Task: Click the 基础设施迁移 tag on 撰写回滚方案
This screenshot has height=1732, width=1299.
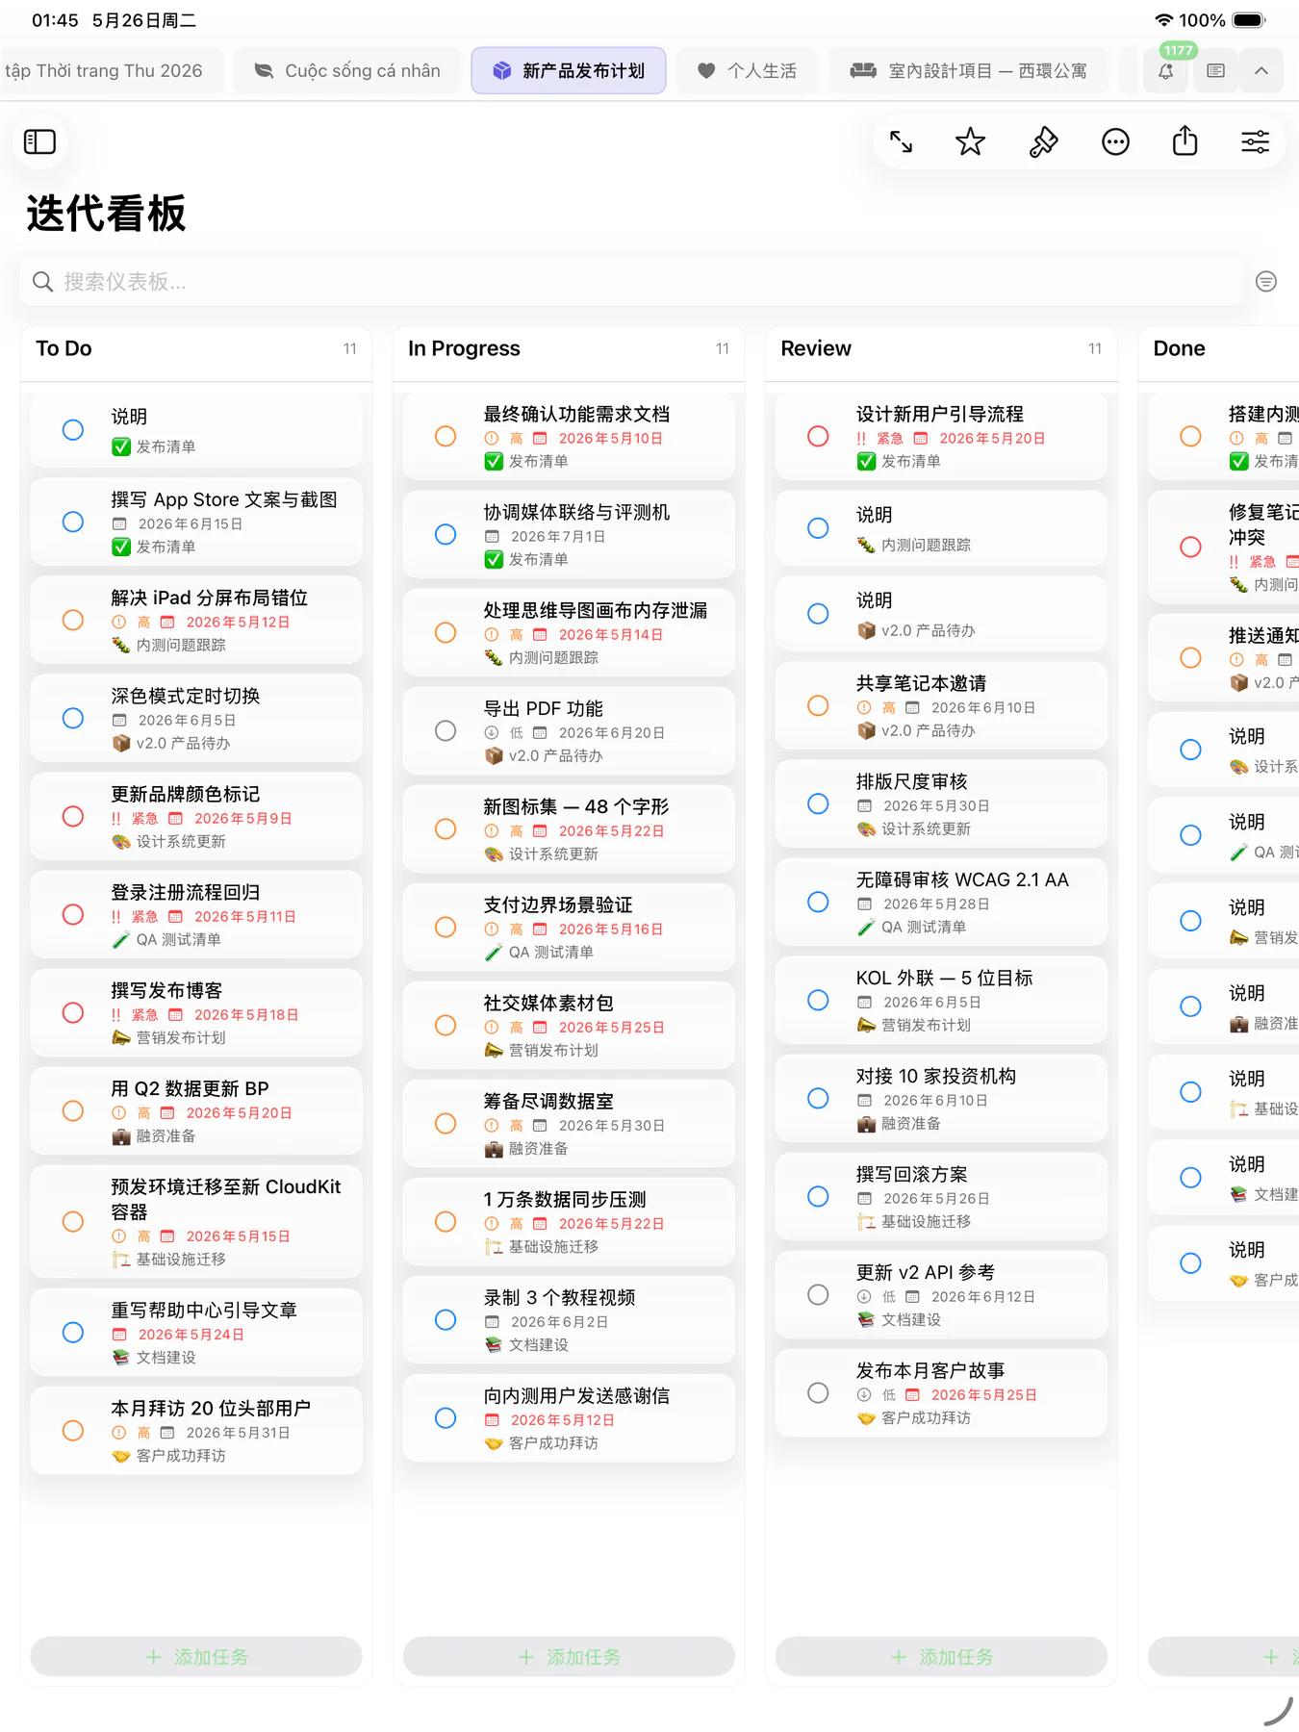Action: (926, 1221)
